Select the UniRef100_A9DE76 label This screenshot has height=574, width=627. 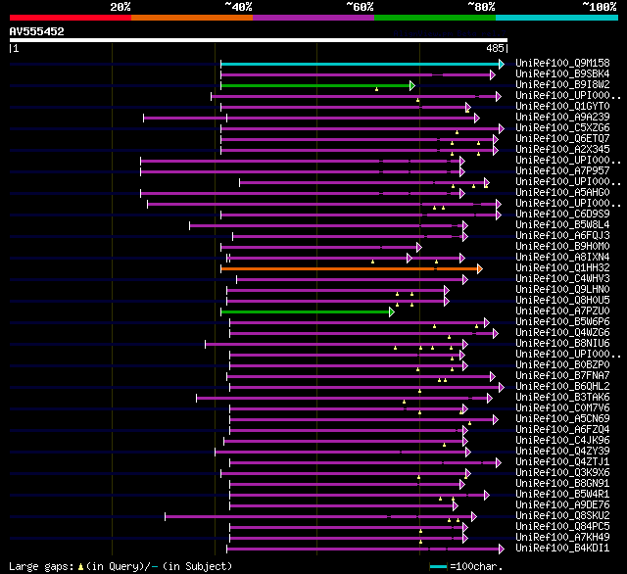click(x=562, y=505)
